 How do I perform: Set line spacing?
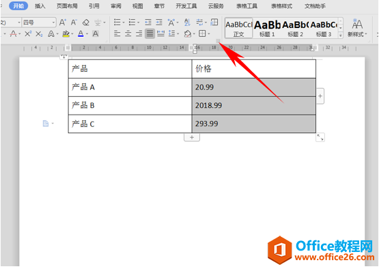pos(171,34)
